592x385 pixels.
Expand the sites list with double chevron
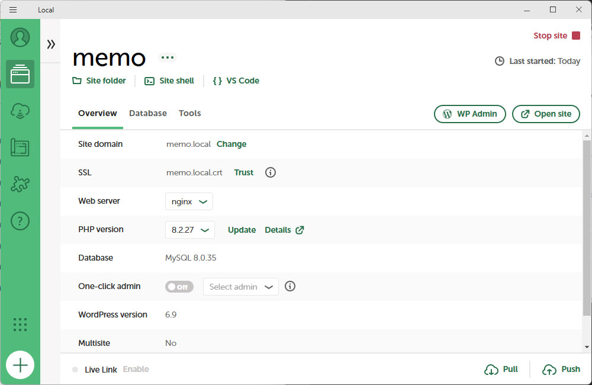pyautogui.click(x=51, y=44)
